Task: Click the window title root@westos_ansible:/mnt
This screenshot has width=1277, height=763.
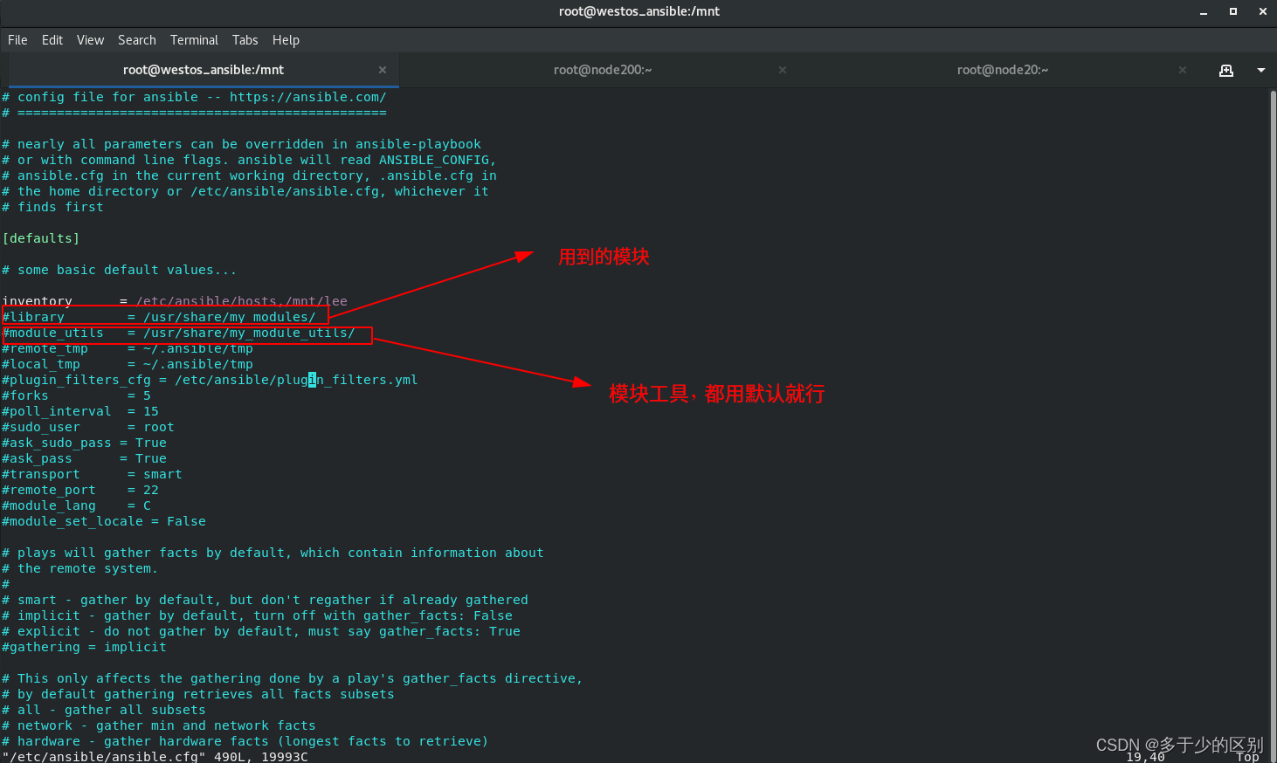Action: [639, 11]
